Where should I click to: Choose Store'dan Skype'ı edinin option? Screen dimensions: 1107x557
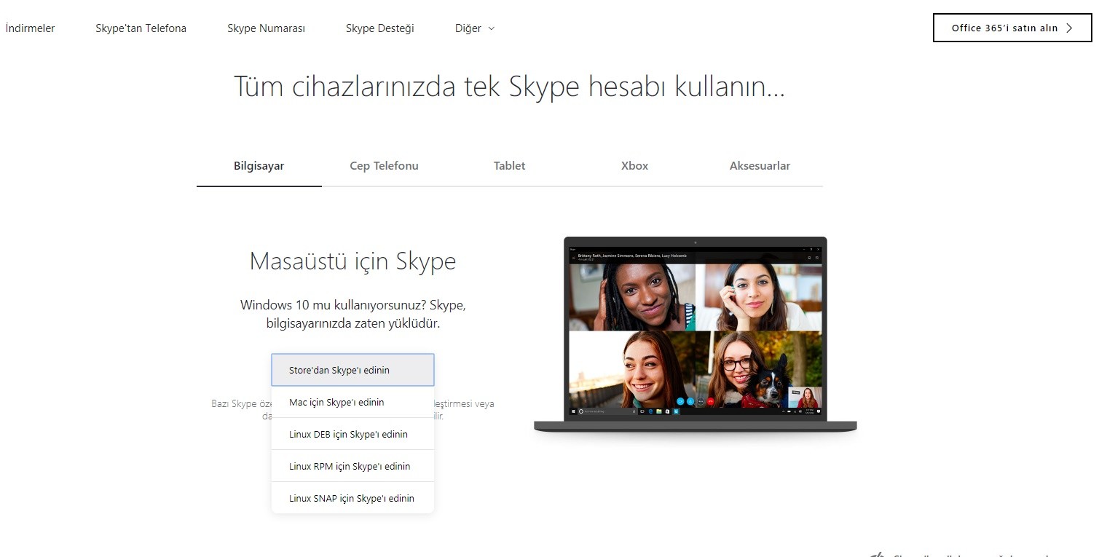click(352, 370)
